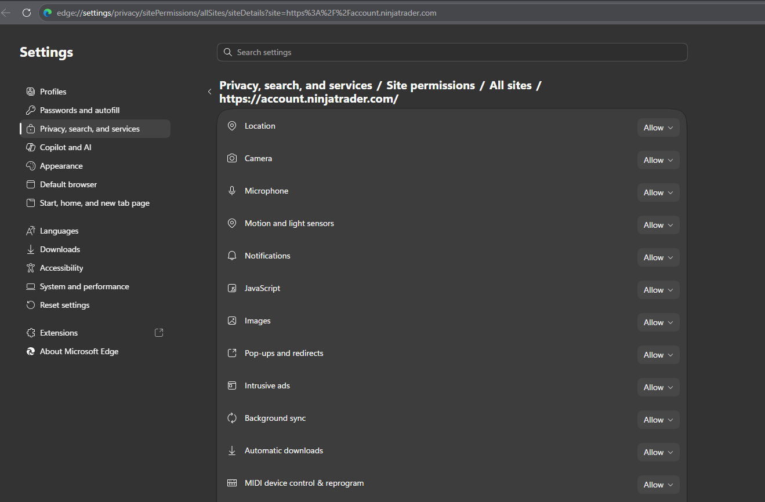Click the MIDI device control icon
The width and height of the screenshot is (765, 502).
(x=232, y=483)
